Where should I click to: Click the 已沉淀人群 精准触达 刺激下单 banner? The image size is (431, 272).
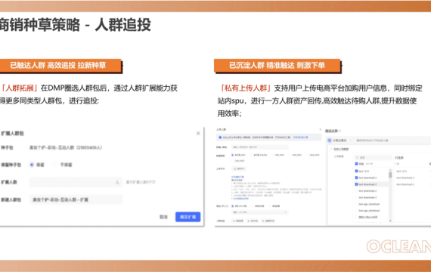(277, 66)
